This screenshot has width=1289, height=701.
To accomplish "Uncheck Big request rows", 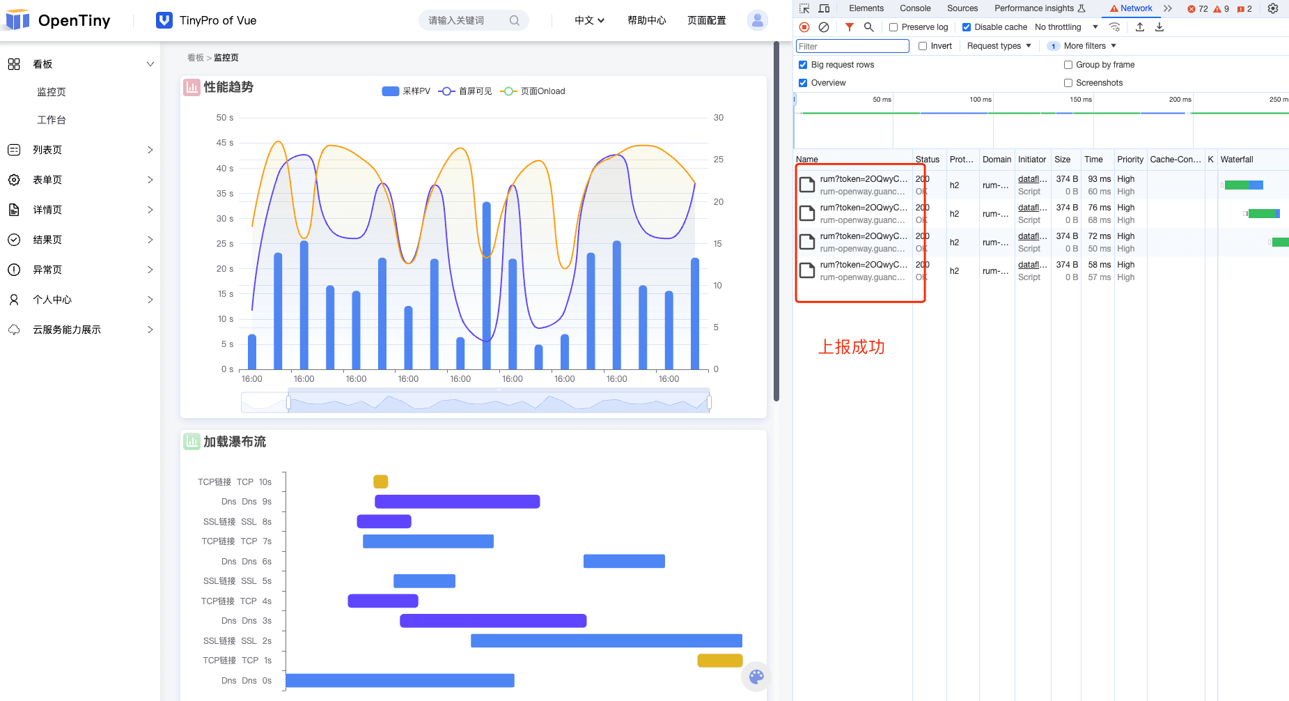I will point(803,65).
